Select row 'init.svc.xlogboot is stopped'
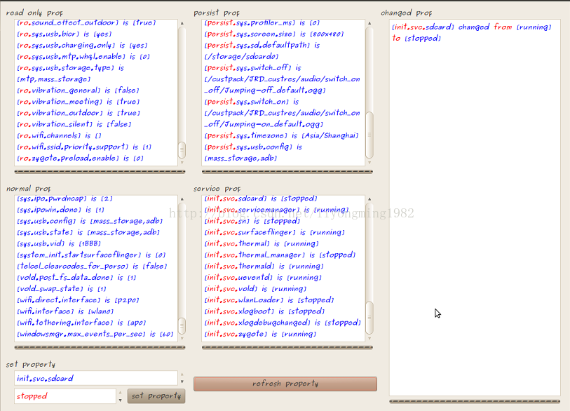570x411 pixels. [264, 311]
